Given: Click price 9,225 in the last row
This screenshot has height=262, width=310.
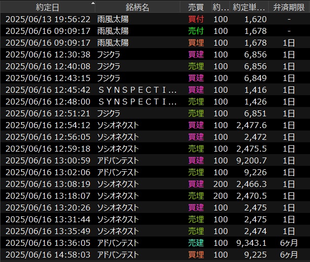Looking at the screenshot, I should tap(255, 255).
